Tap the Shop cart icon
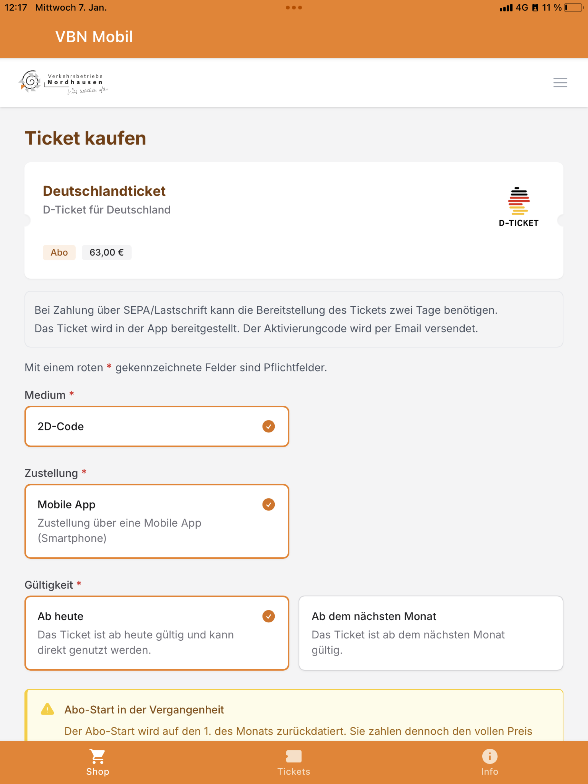Image resolution: width=588 pixels, height=784 pixels. click(x=97, y=756)
